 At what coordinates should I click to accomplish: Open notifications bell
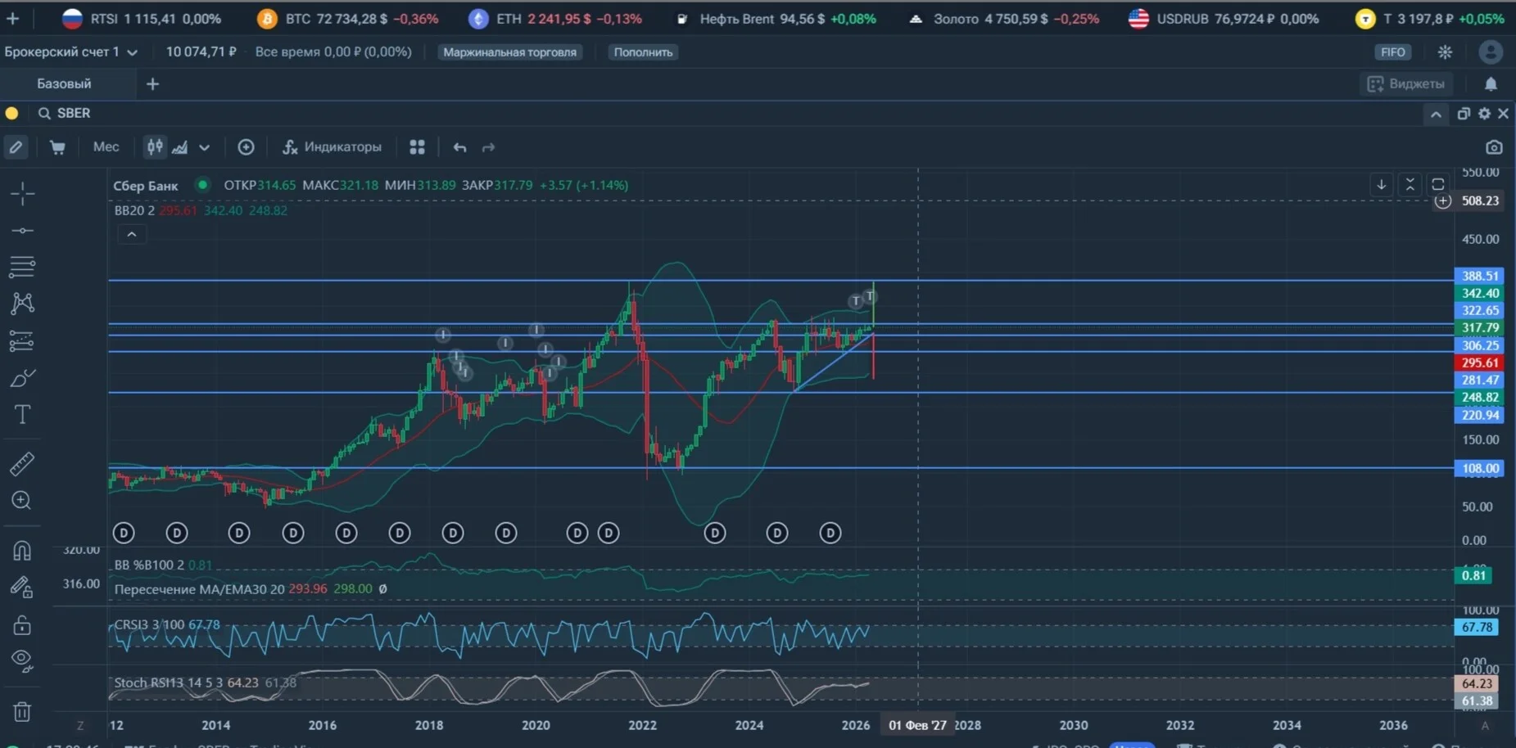(1491, 83)
